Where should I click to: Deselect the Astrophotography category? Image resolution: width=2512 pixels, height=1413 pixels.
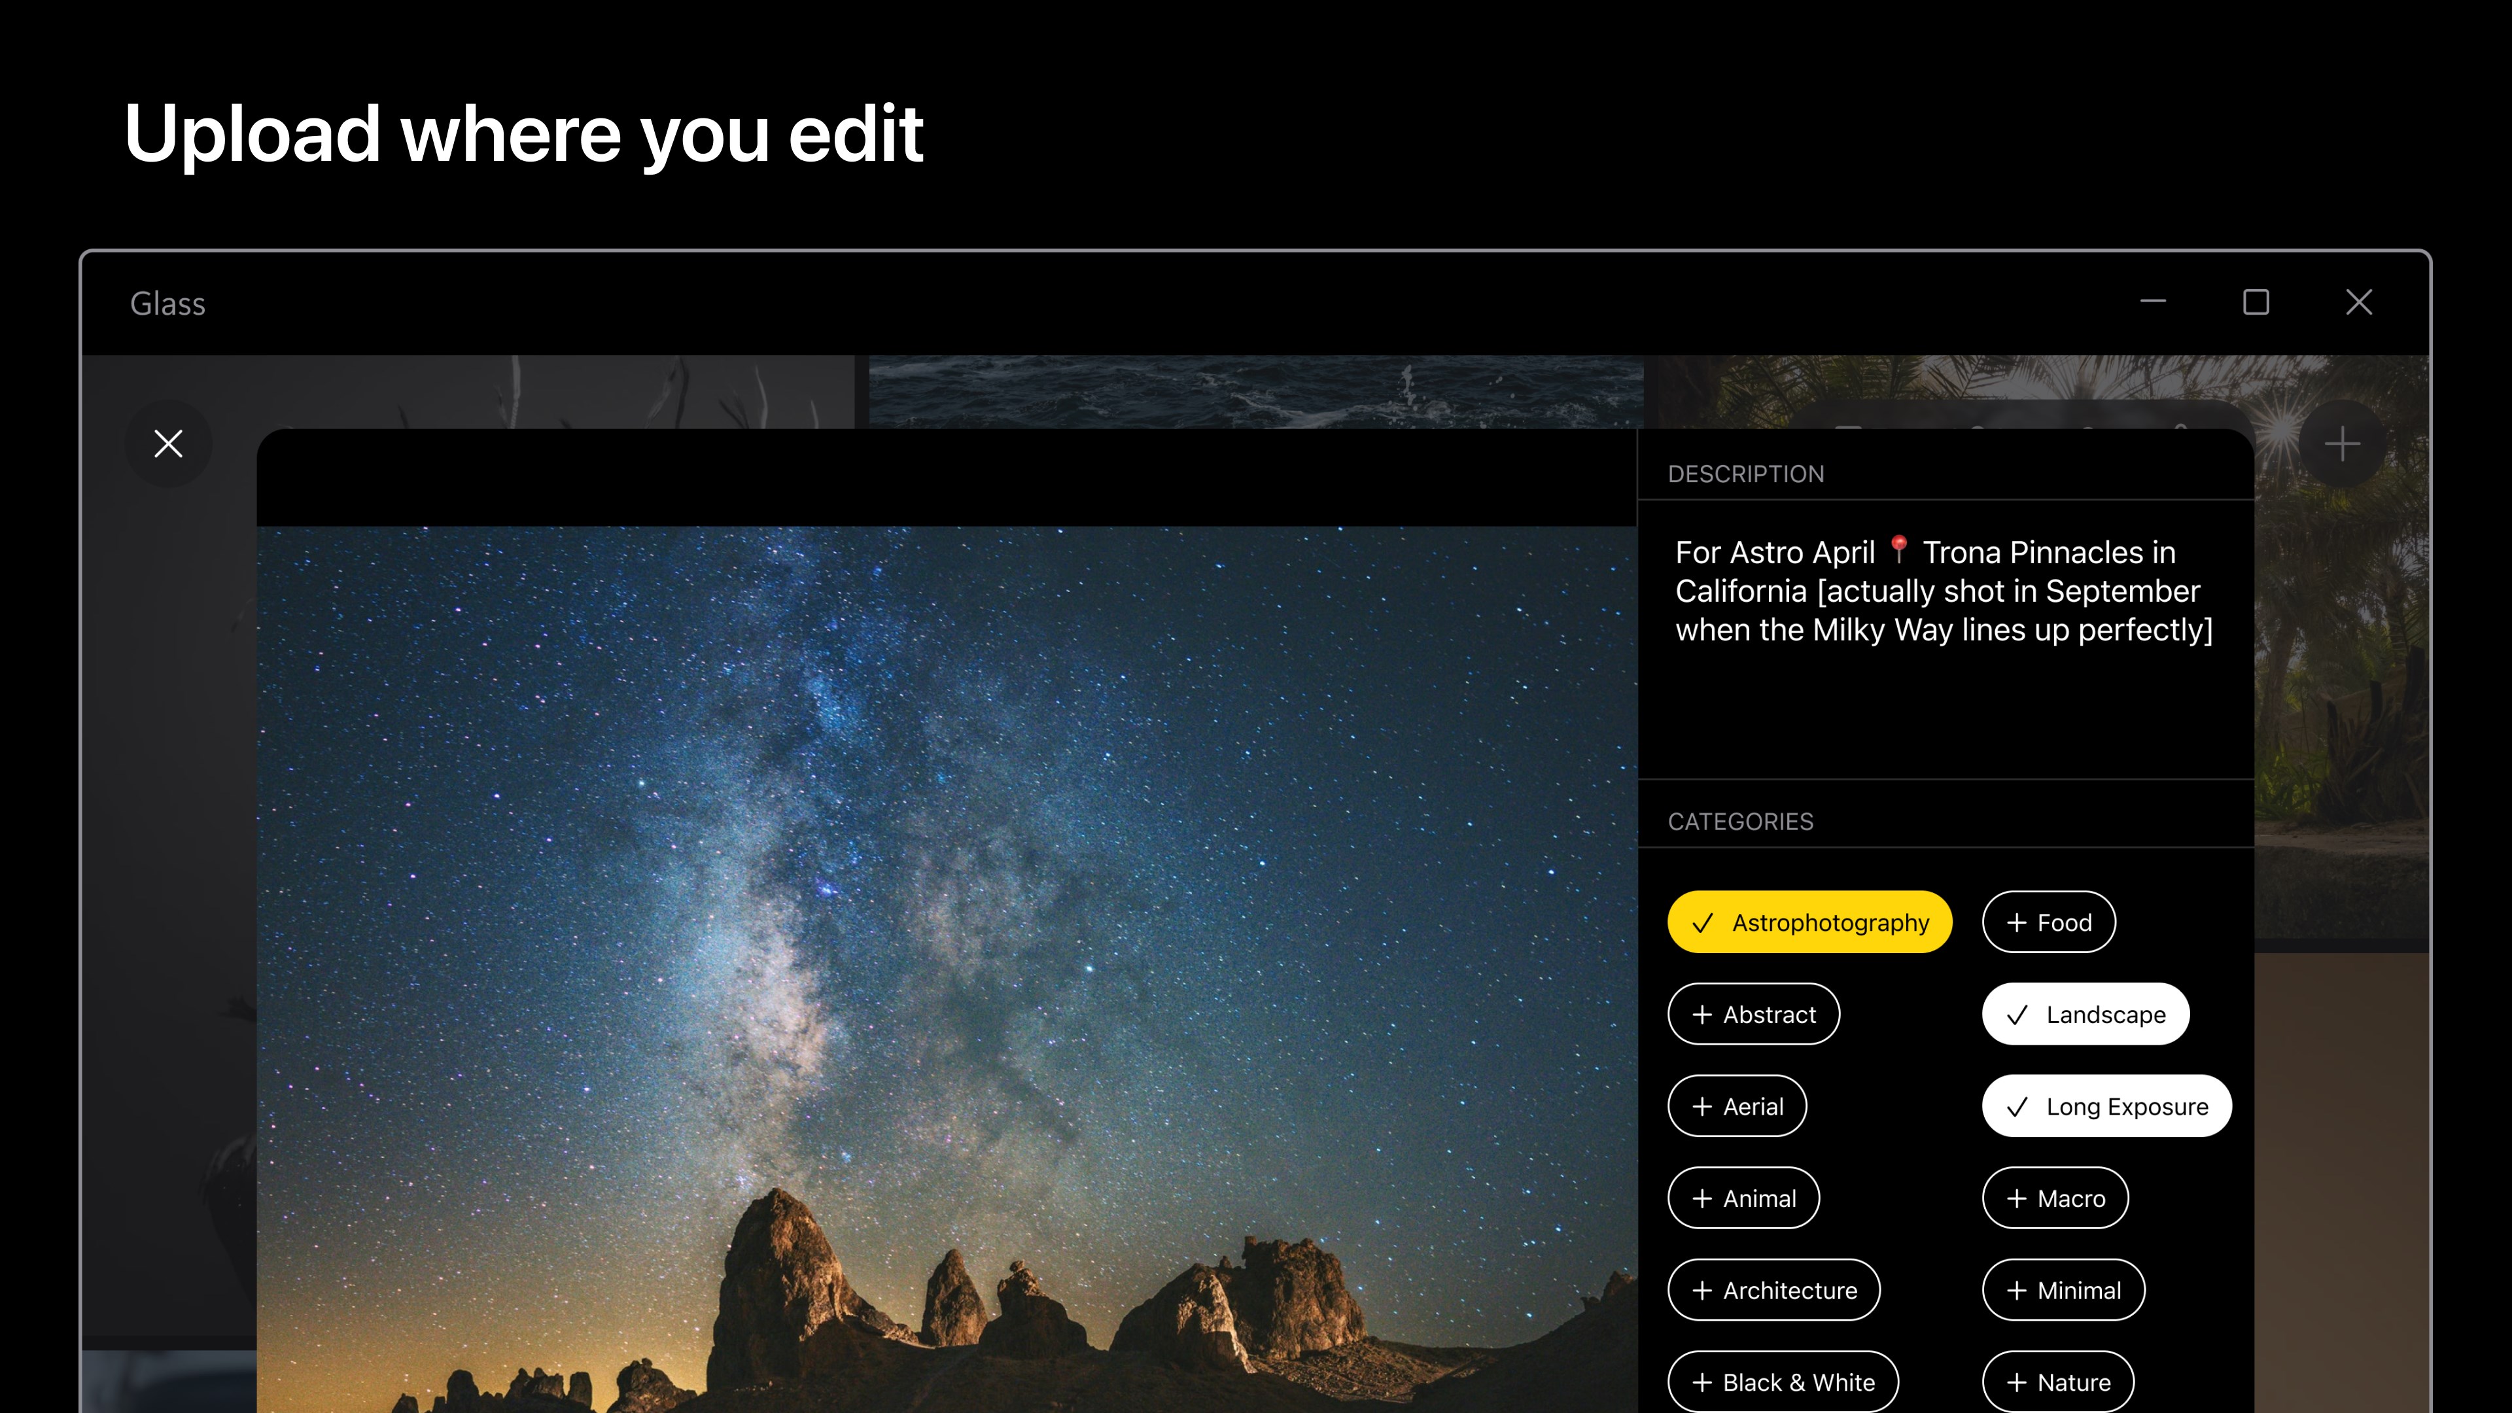coord(1809,922)
